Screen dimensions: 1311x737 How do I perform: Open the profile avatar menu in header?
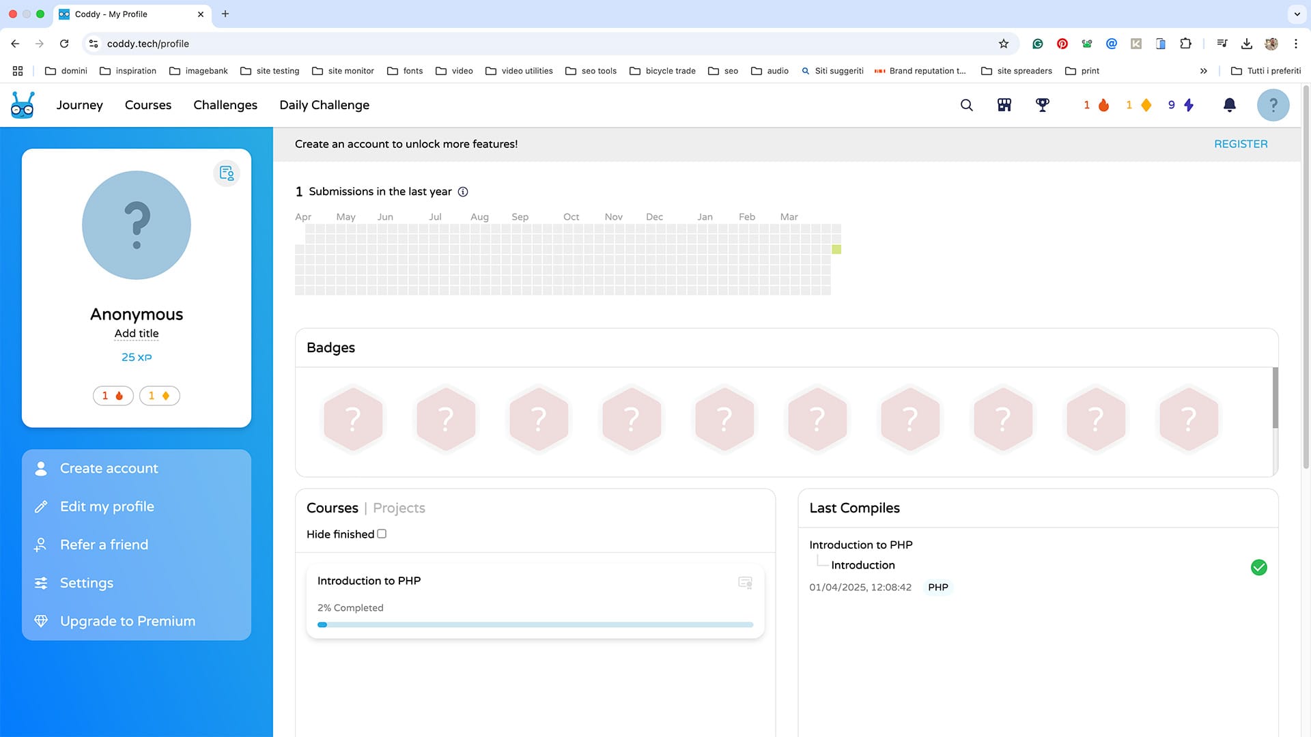[x=1273, y=105]
